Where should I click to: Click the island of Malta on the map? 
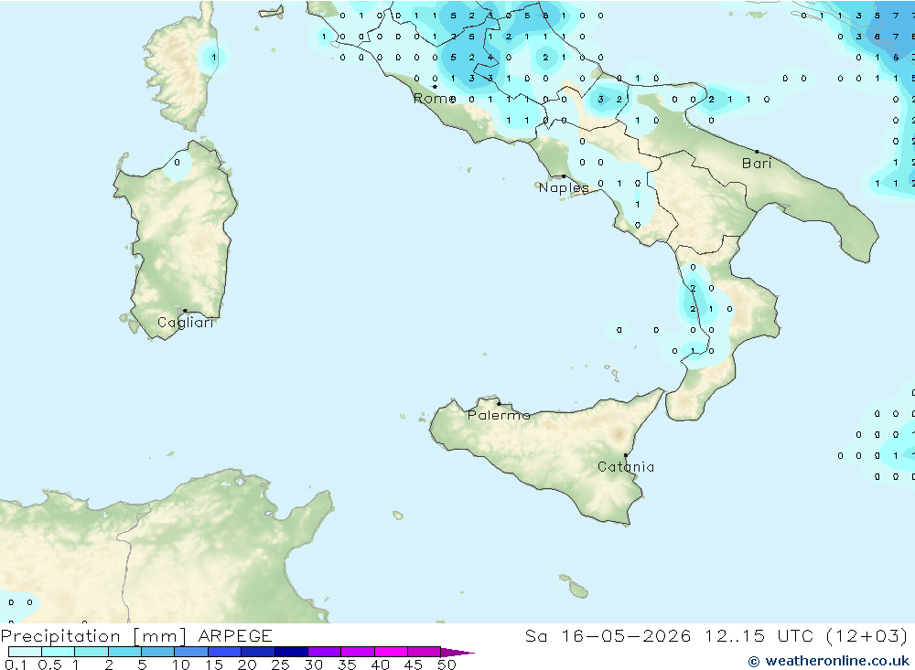pos(578,590)
